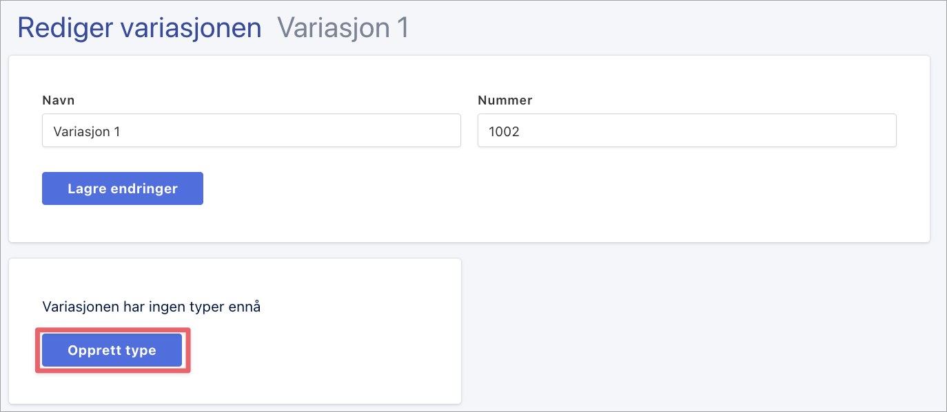This screenshot has width=947, height=412.
Task: Click the "Navn" field label
Action: (x=58, y=100)
